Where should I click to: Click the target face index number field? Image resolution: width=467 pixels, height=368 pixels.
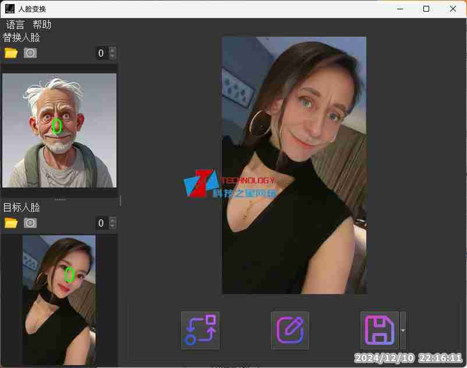(x=101, y=223)
